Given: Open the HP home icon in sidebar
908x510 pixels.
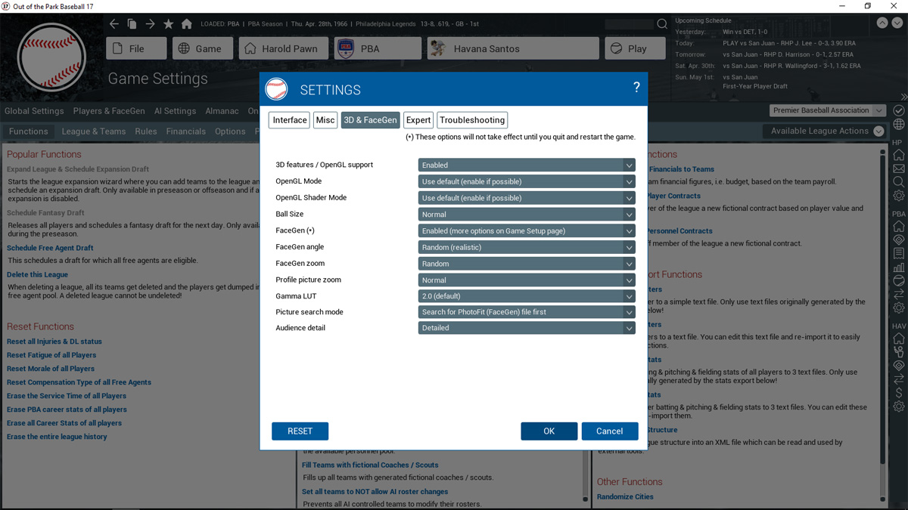Looking at the screenshot, I should [899, 155].
